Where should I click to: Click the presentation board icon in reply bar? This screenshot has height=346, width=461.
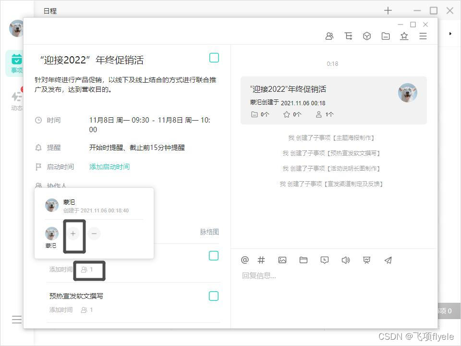(366, 260)
